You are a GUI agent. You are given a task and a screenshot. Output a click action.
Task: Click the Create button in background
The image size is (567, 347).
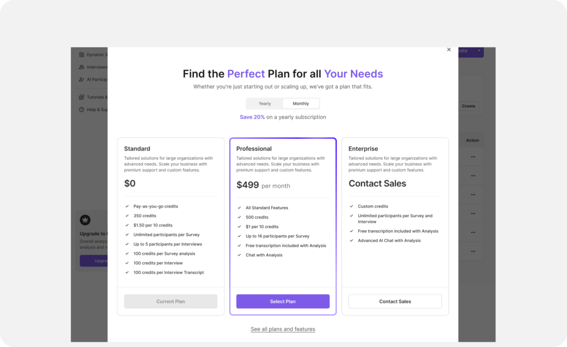click(x=468, y=106)
